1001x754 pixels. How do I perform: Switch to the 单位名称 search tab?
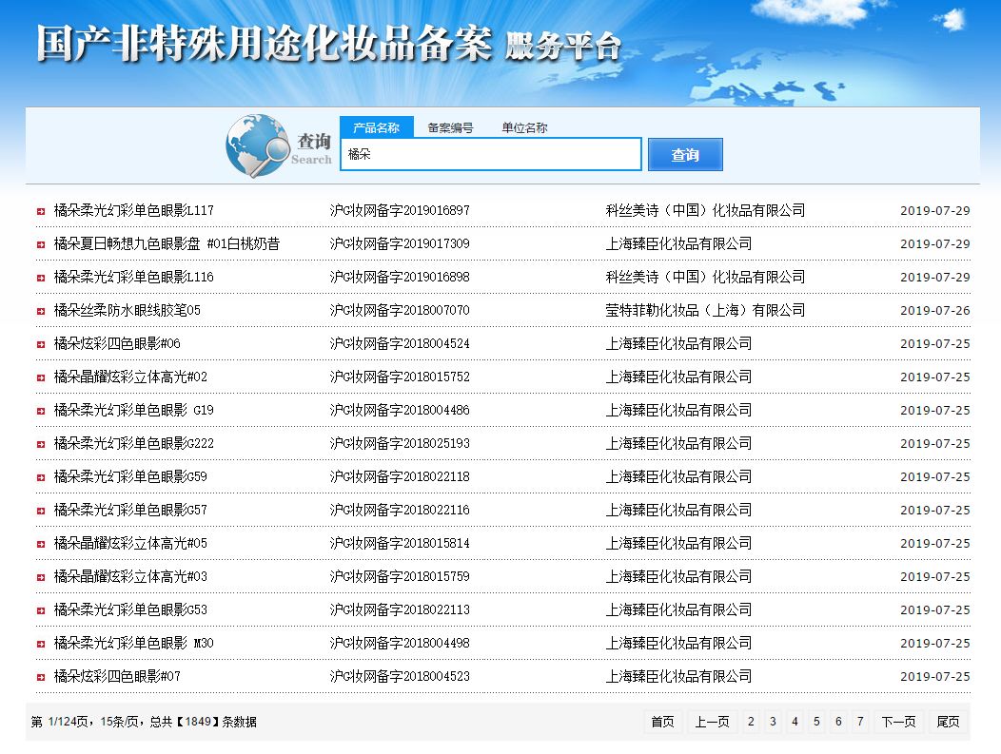527,126
